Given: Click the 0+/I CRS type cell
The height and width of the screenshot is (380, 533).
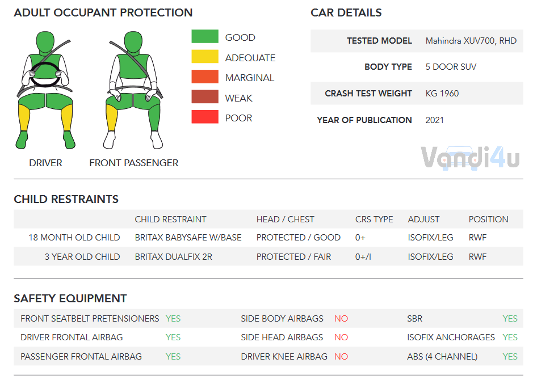Looking at the screenshot, I should pyautogui.click(x=363, y=257).
